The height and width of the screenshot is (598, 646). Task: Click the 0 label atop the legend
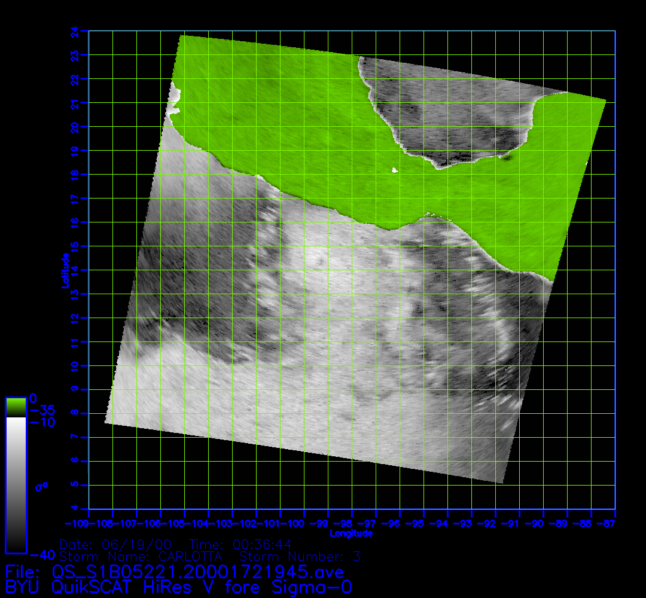33,398
